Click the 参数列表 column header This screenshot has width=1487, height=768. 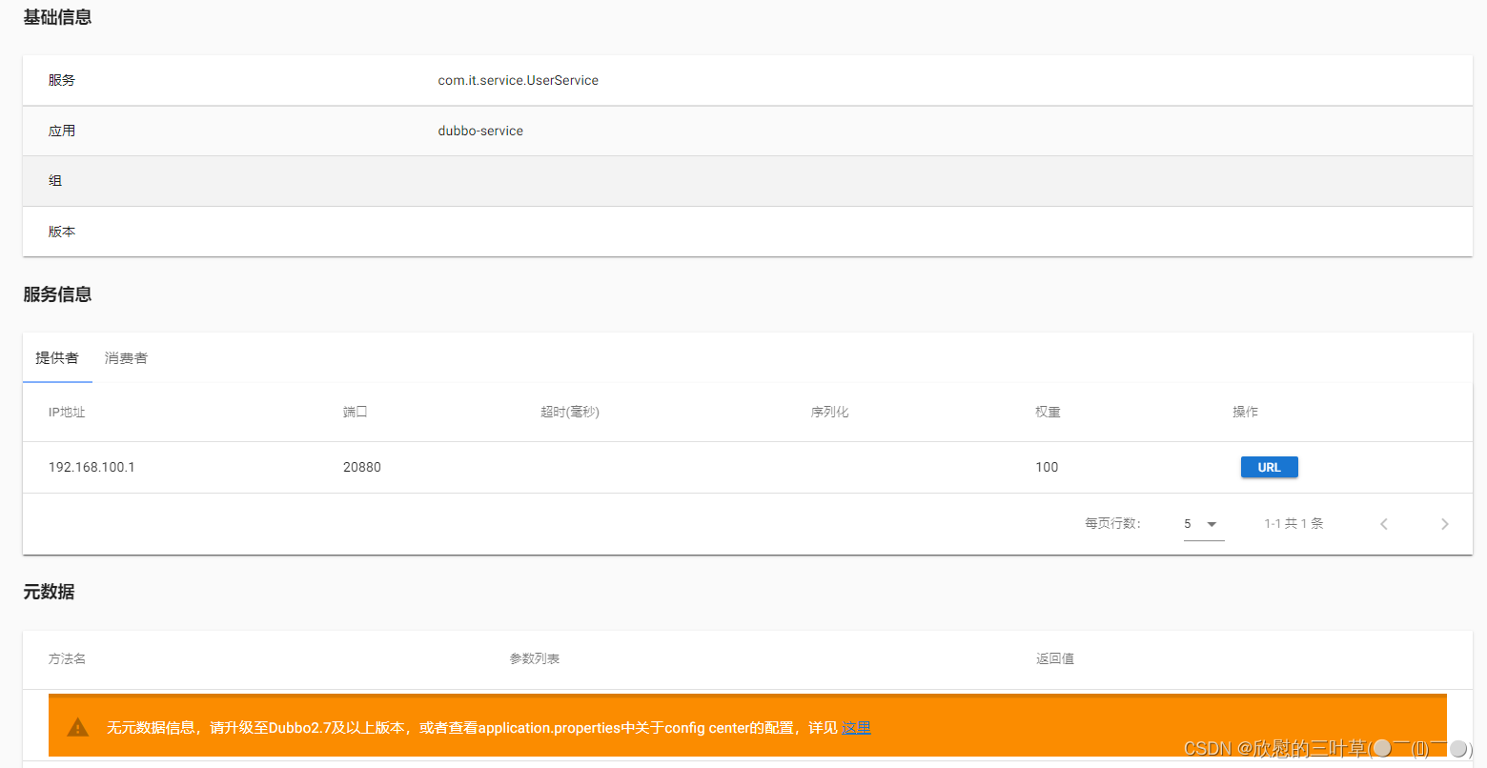pos(535,658)
